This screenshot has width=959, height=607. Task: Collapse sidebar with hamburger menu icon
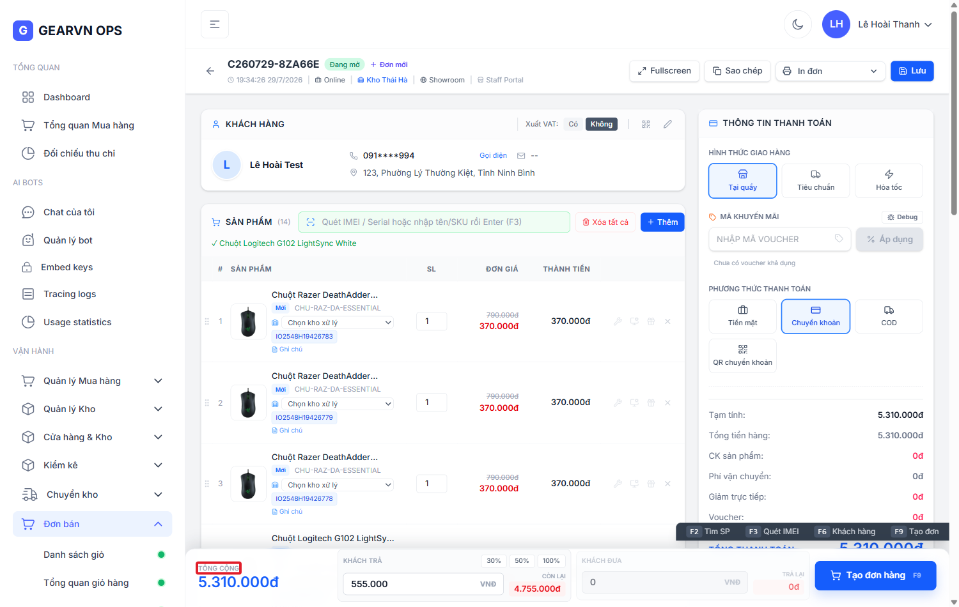click(x=215, y=24)
